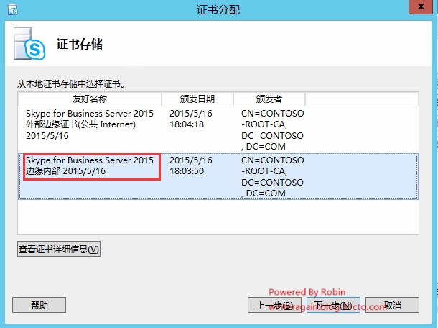Cancel the wizard with 取消
Screen dimensions: 438x328
(x=392, y=305)
